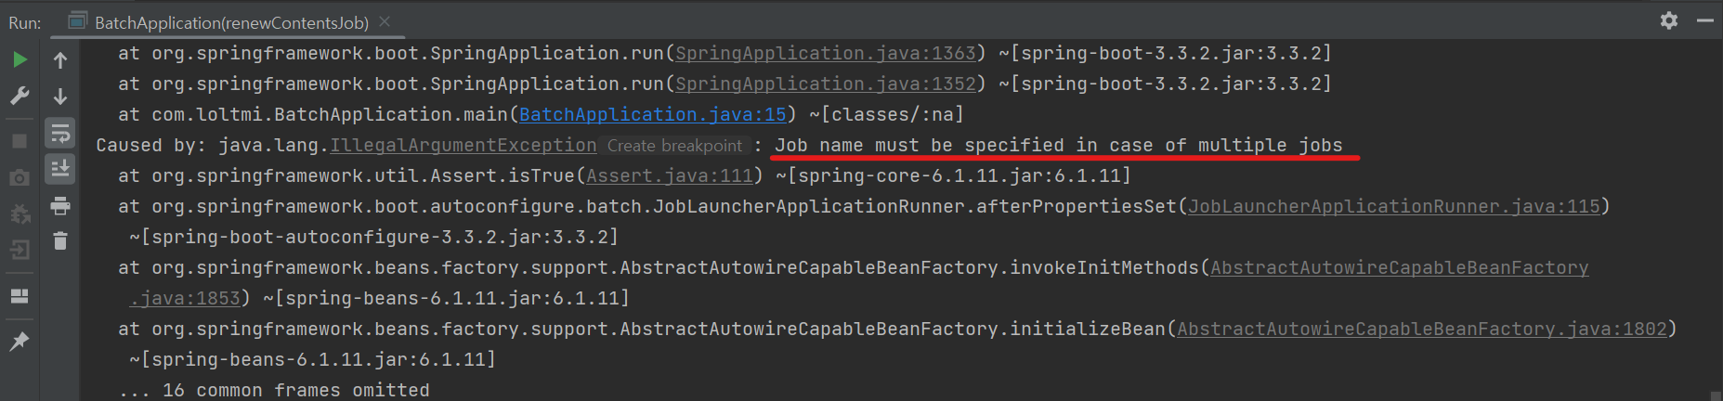The height and width of the screenshot is (401, 1723).
Task: Open Run panel settings gear
Action: (x=1669, y=20)
